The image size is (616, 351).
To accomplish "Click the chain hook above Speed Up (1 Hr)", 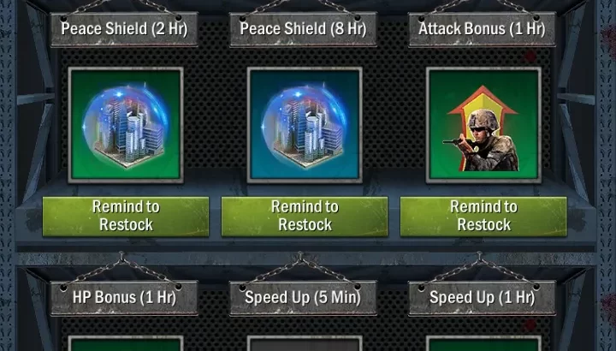I will click(x=479, y=258).
